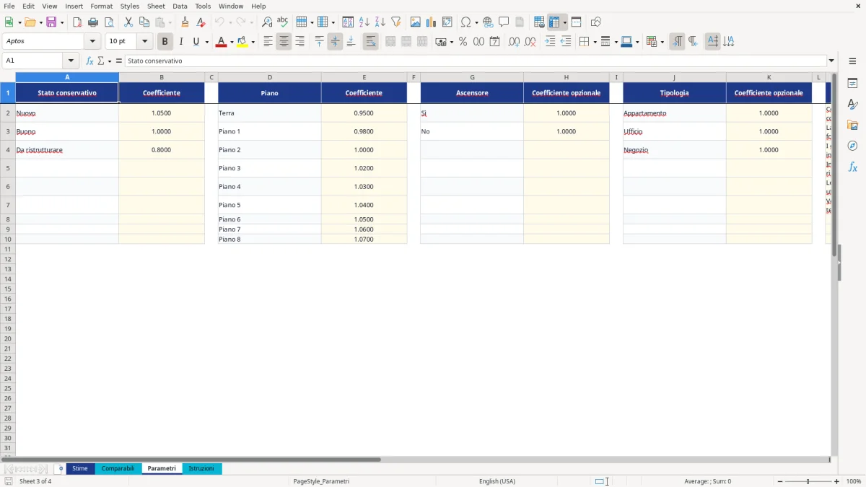Expand the formula bar

831,61
